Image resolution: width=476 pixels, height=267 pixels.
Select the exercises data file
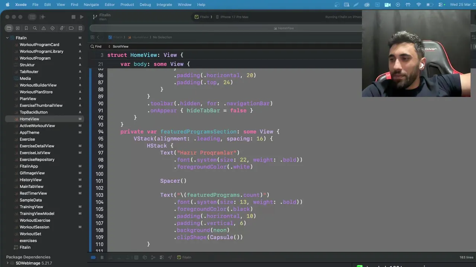28,241
